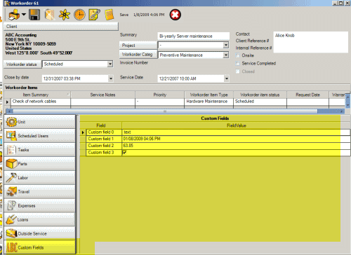Click the Custom Fields ABC icon
351x255 pixels.
click(x=11, y=247)
